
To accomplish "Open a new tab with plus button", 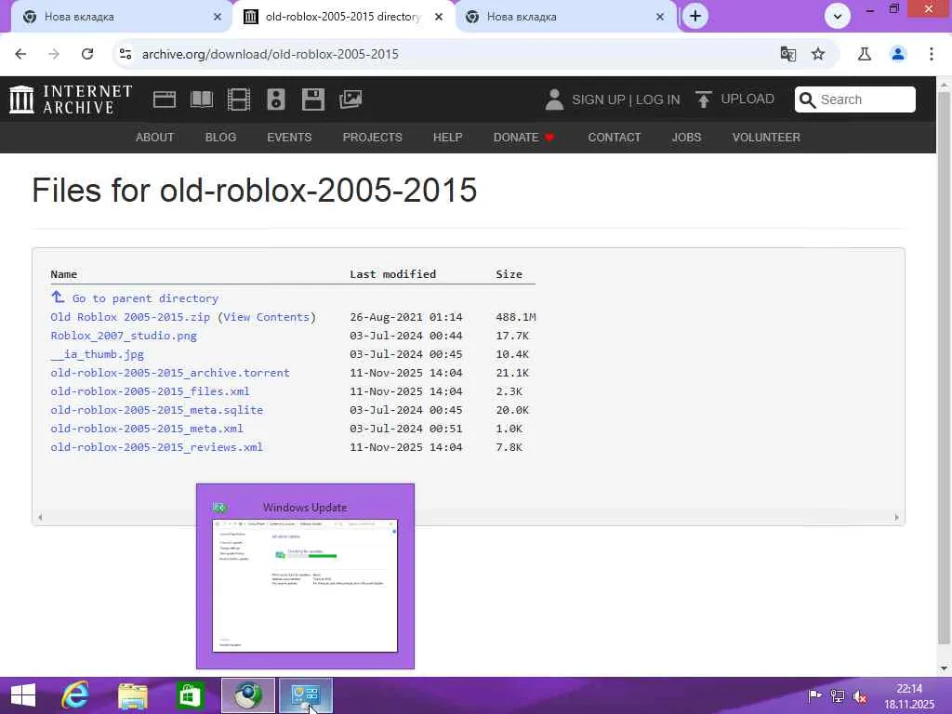I will pos(695,17).
